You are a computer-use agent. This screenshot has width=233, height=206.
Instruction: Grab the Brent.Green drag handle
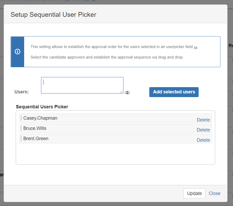click(21, 139)
